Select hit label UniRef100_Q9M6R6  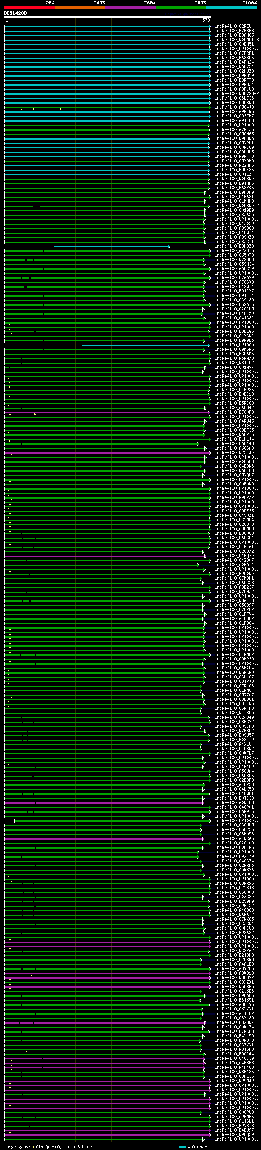click(x=234, y=350)
